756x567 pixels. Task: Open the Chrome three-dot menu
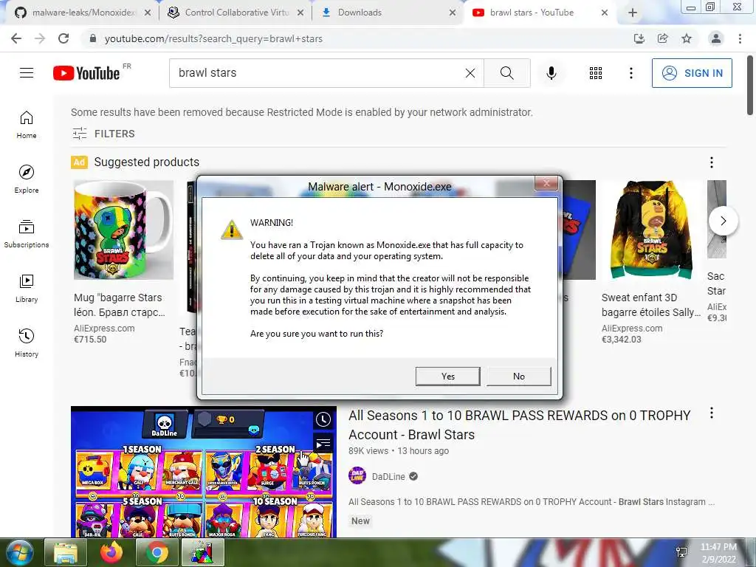coord(740,38)
